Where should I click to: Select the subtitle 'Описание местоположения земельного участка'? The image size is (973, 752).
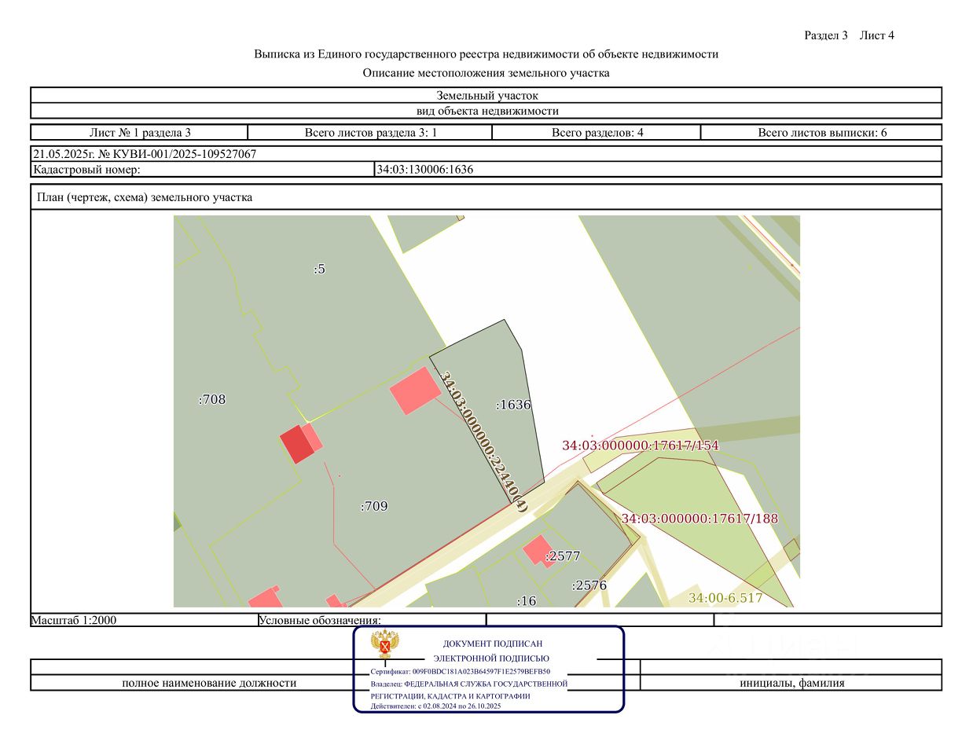[x=486, y=73]
